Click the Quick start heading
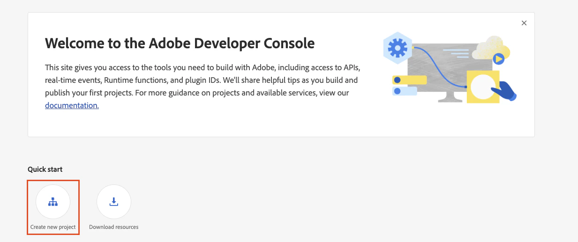Viewport: 578px width, 242px height. (45, 169)
